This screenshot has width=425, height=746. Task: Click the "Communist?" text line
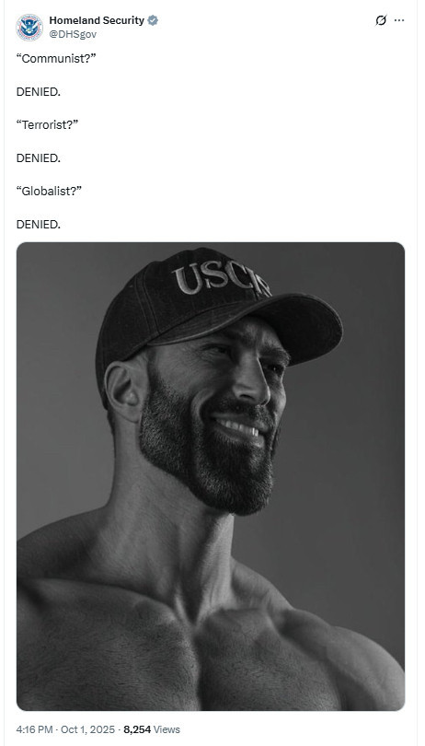[56, 59]
